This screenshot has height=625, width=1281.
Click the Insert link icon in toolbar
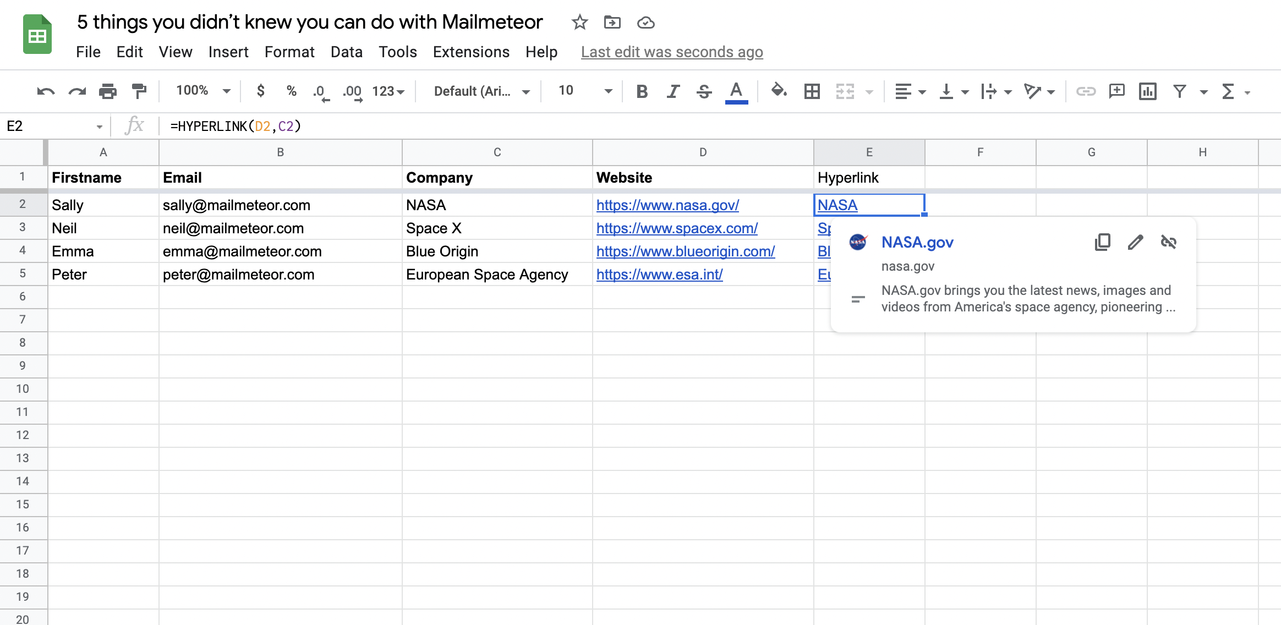[1086, 91]
